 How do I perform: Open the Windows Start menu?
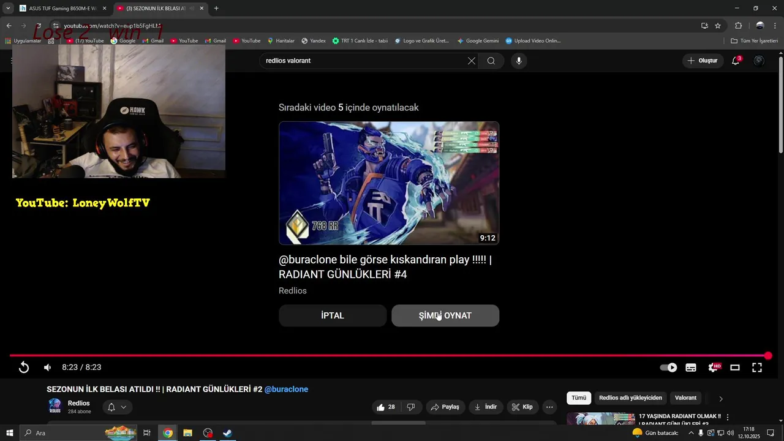tap(9, 433)
